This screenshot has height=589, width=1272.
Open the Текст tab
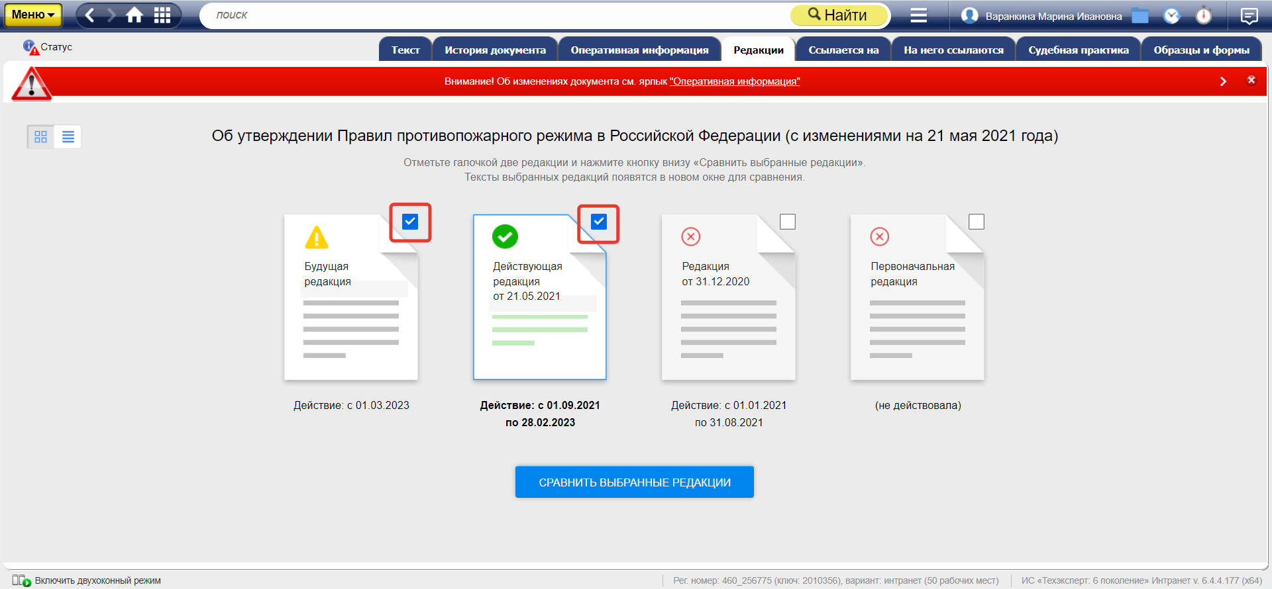[x=405, y=50]
